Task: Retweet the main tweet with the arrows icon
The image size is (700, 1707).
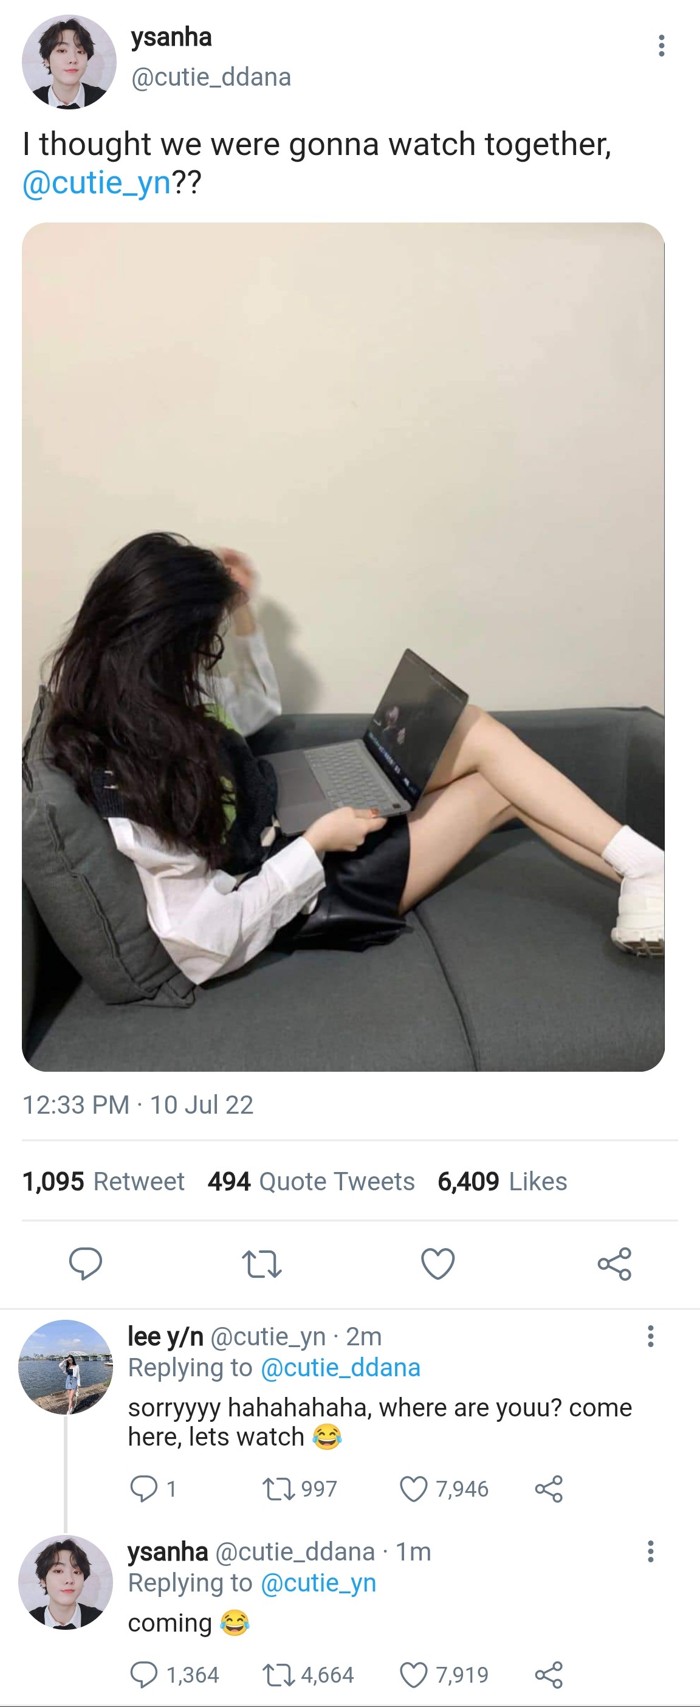Action: click(x=262, y=1264)
